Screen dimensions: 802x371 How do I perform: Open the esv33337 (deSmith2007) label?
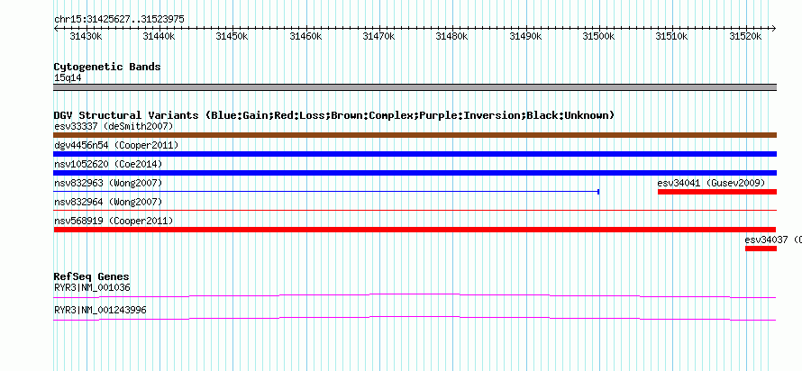pos(114,126)
